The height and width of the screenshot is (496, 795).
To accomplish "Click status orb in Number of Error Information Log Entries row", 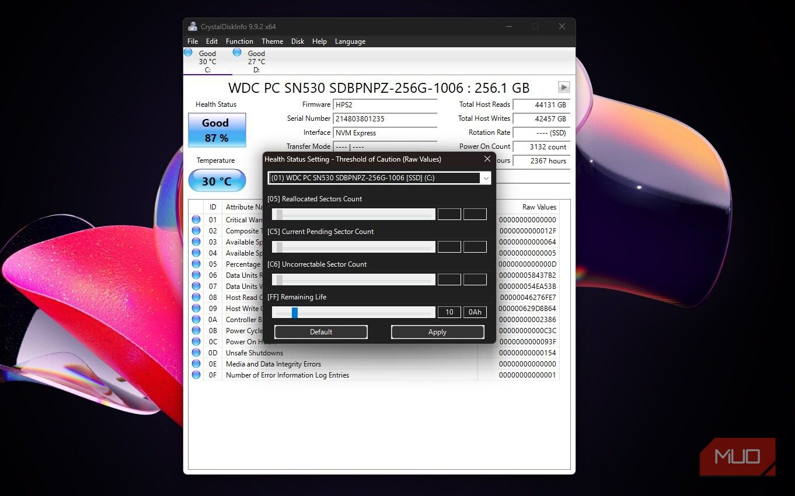I will (196, 375).
